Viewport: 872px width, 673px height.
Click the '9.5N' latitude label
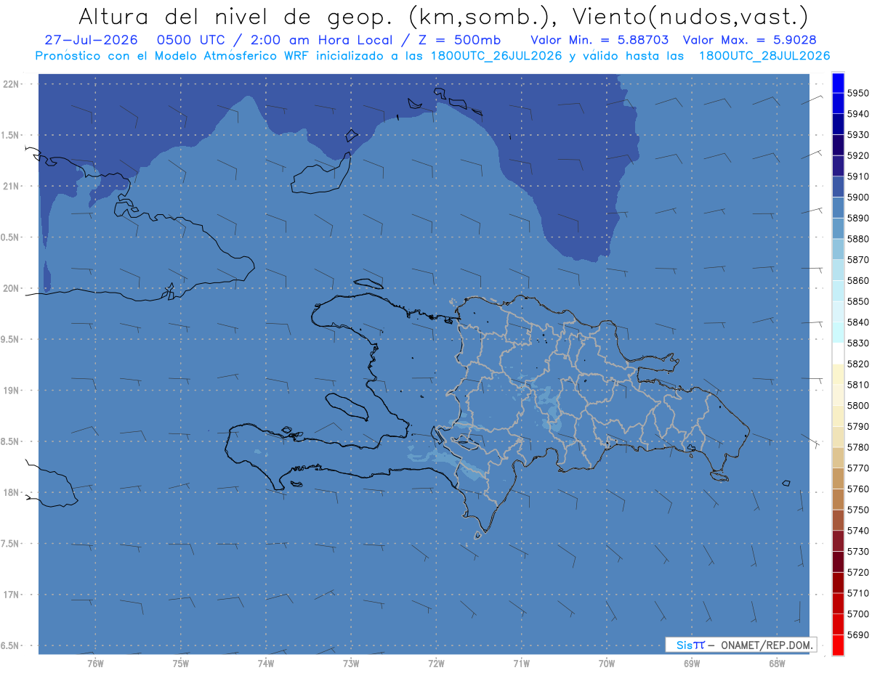point(11,339)
